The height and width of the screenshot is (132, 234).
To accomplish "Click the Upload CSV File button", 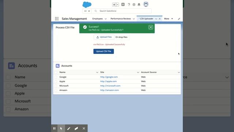I will tap(103, 51).
